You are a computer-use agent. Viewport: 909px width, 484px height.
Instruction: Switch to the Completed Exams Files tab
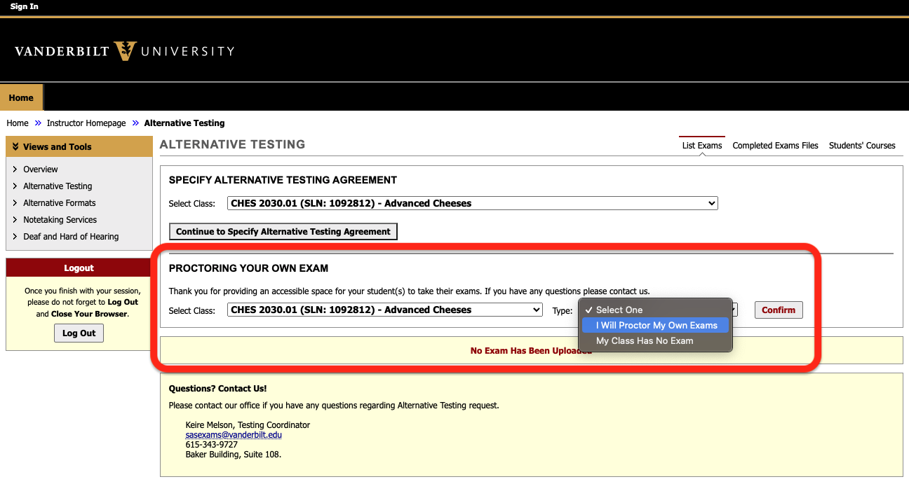pos(775,145)
